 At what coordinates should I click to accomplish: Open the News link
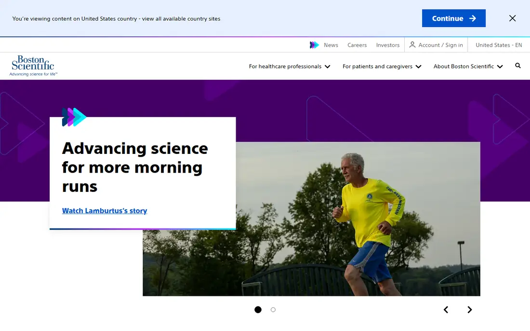pyautogui.click(x=331, y=45)
